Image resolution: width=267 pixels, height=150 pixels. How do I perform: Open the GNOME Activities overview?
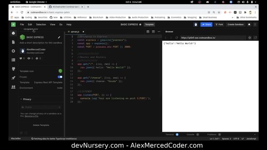pos(15,2)
